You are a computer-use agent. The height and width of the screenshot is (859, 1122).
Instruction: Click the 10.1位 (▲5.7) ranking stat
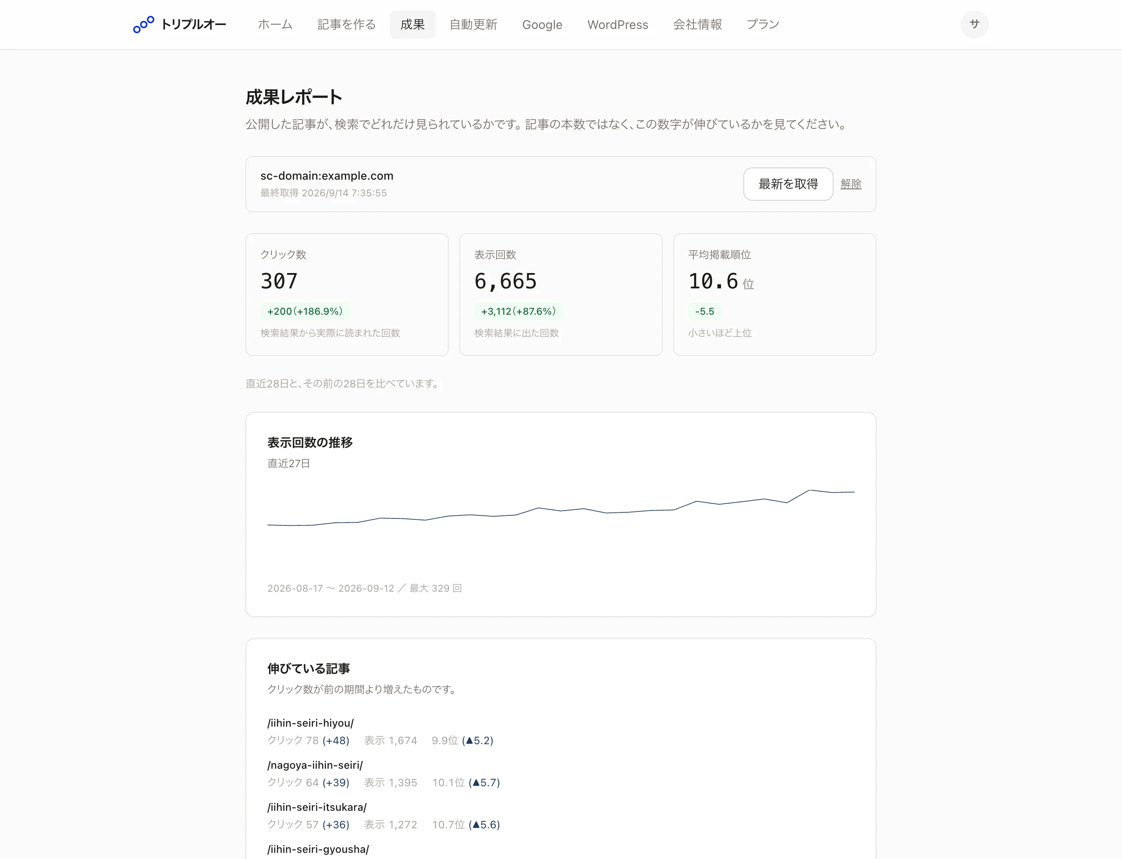click(x=466, y=782)
